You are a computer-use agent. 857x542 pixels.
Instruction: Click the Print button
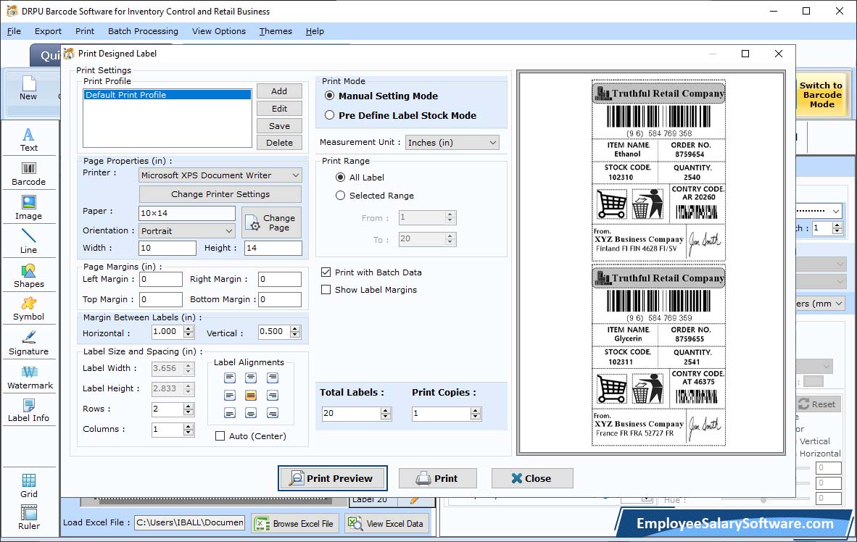[438, 478]
